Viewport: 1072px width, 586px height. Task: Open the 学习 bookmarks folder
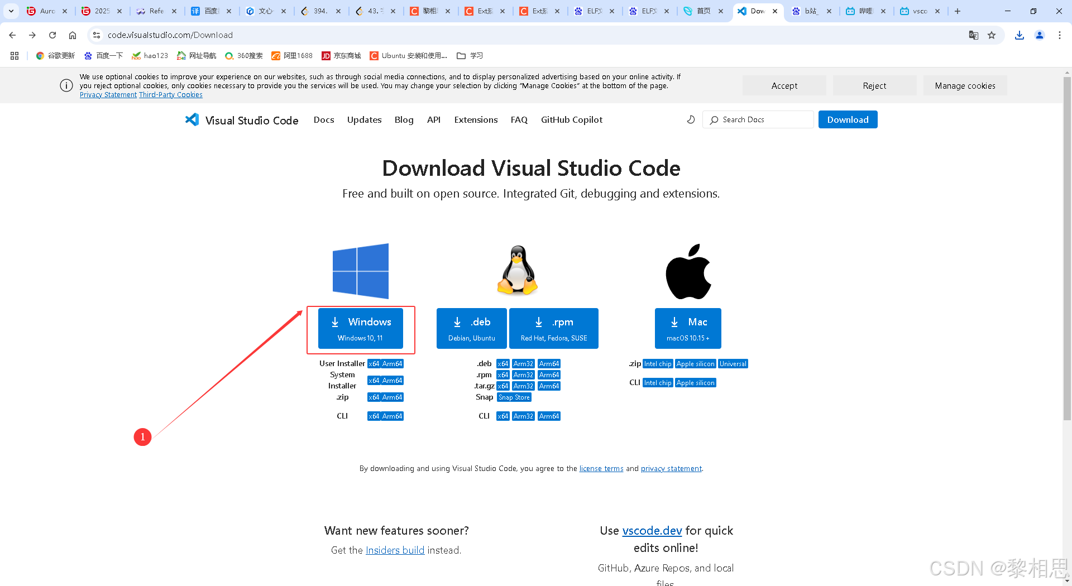[470, 56]
